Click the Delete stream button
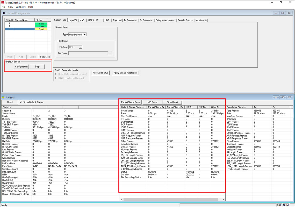This screenshot has width=295, height=207. (33, 57)
